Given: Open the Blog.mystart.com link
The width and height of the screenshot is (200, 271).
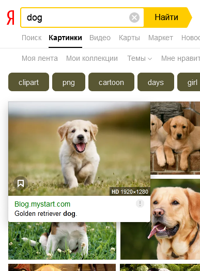Looking at the screenshot, I should [42, 204].
